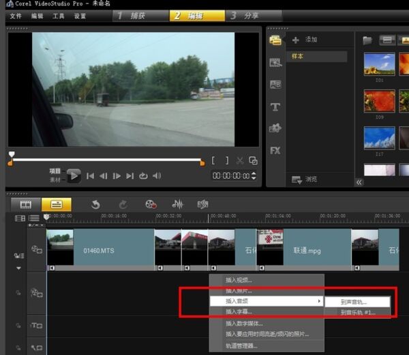
Task: Open the Media library panel icon
Action: pyautogui.click(x=275, y=40)
